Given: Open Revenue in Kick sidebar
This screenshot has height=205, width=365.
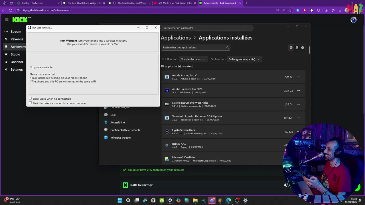Looking at the screenshot, I should coord(17,39).
